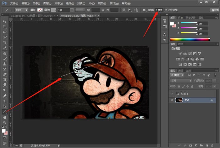220x148 pixels.
Task: Add a Curves adjustment
Action: [x=190, y=54]
